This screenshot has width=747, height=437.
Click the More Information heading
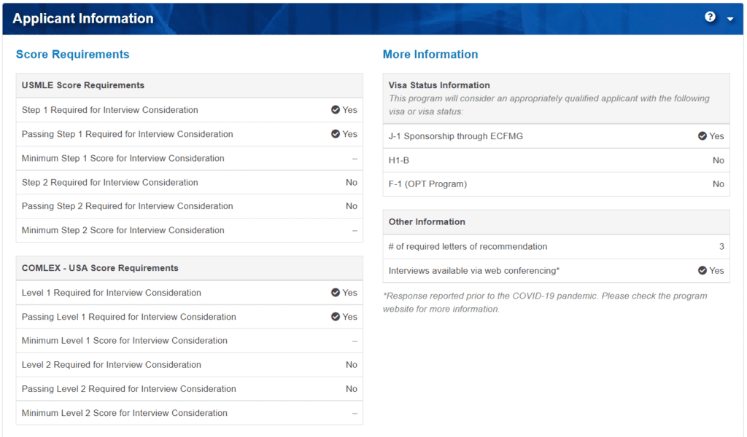(x=430, y=55)
